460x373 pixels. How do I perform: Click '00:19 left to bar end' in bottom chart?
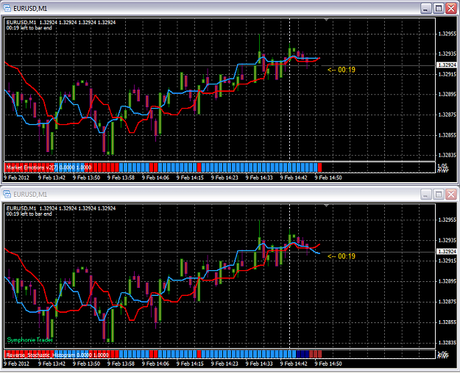tap(29, 214)
